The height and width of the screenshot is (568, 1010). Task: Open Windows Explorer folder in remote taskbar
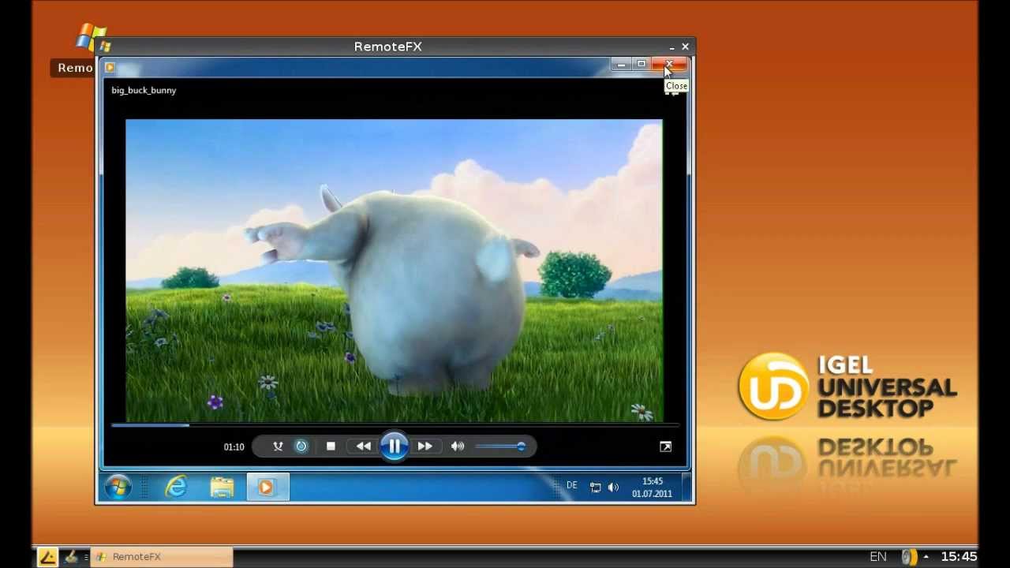tap(223, 488)
